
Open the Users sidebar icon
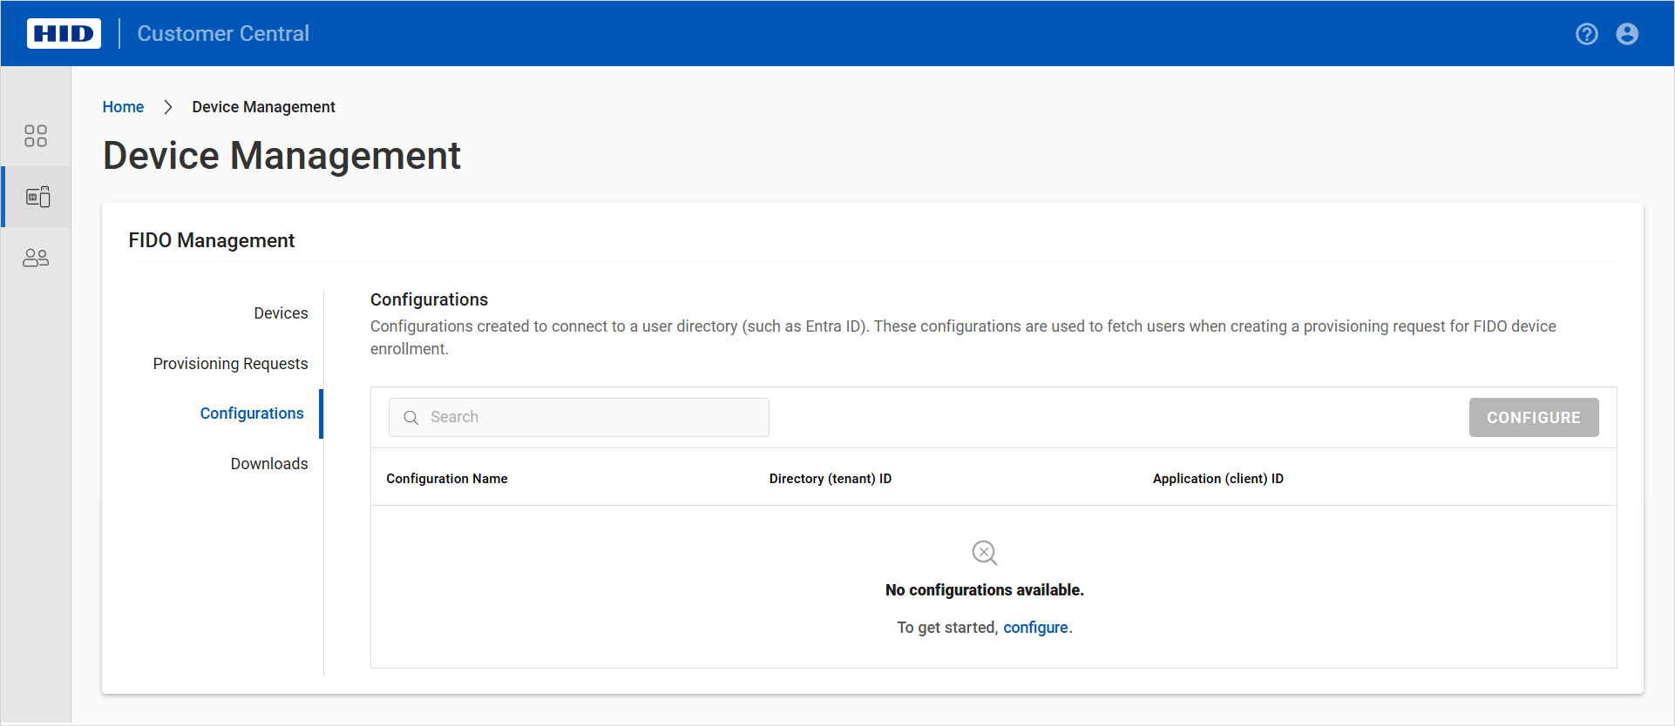[x=36, y=258]
